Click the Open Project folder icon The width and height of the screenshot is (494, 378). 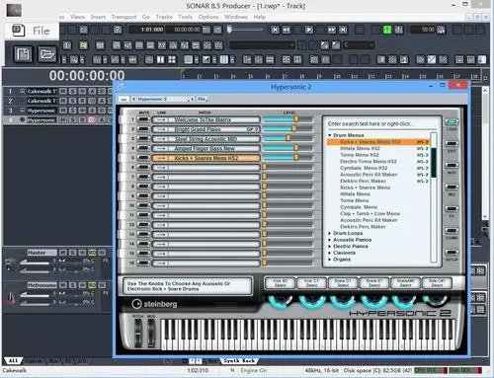(x=47, y=53)
